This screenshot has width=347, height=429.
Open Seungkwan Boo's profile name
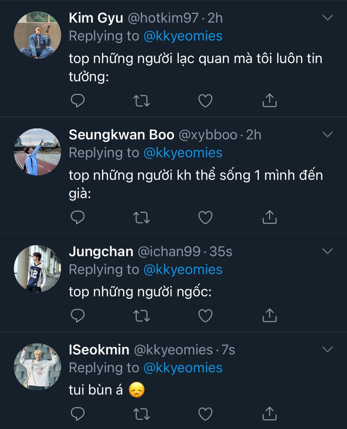pyautogui.click(x=121, y=135)
